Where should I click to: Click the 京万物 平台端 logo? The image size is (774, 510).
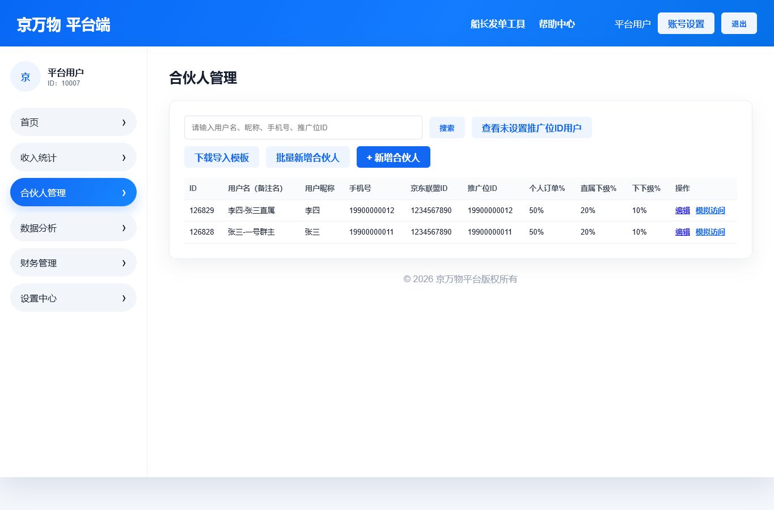click(64, 24)
